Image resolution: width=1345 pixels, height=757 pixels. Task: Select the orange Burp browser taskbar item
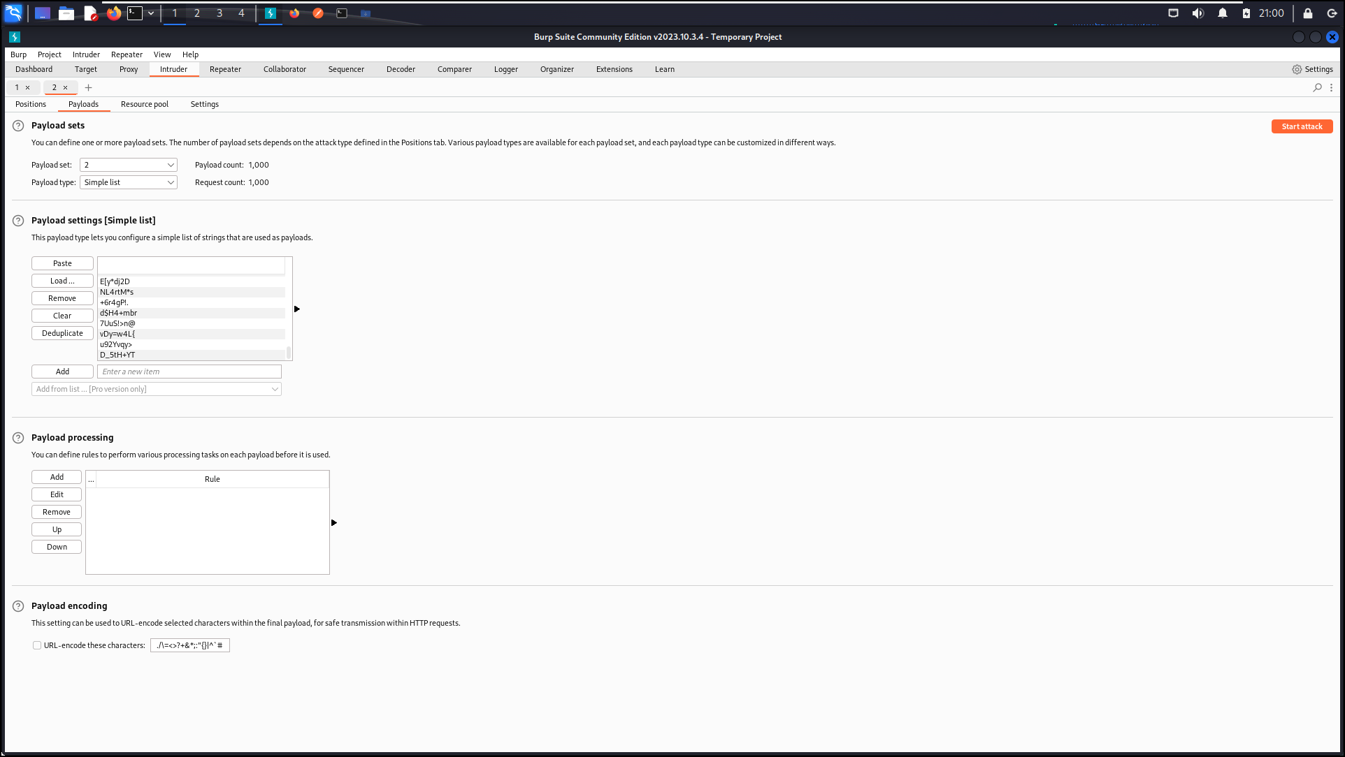click(318, 13)
